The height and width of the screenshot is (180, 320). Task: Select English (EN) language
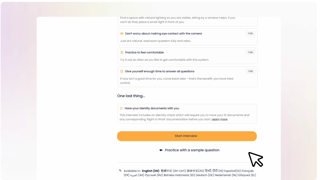click(x=151, y=171)
